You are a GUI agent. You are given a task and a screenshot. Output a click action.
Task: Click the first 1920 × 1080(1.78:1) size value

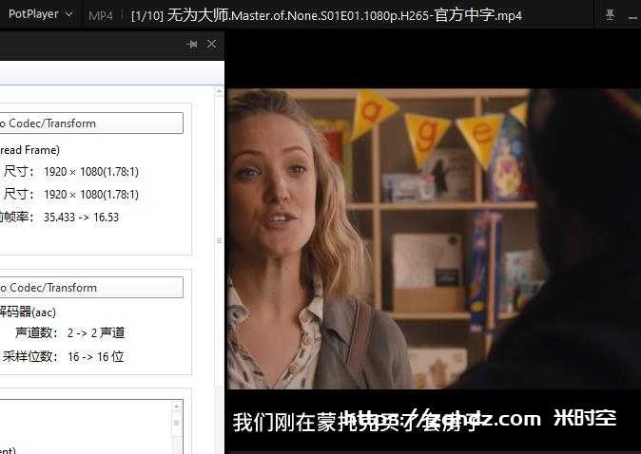[91, 172]
